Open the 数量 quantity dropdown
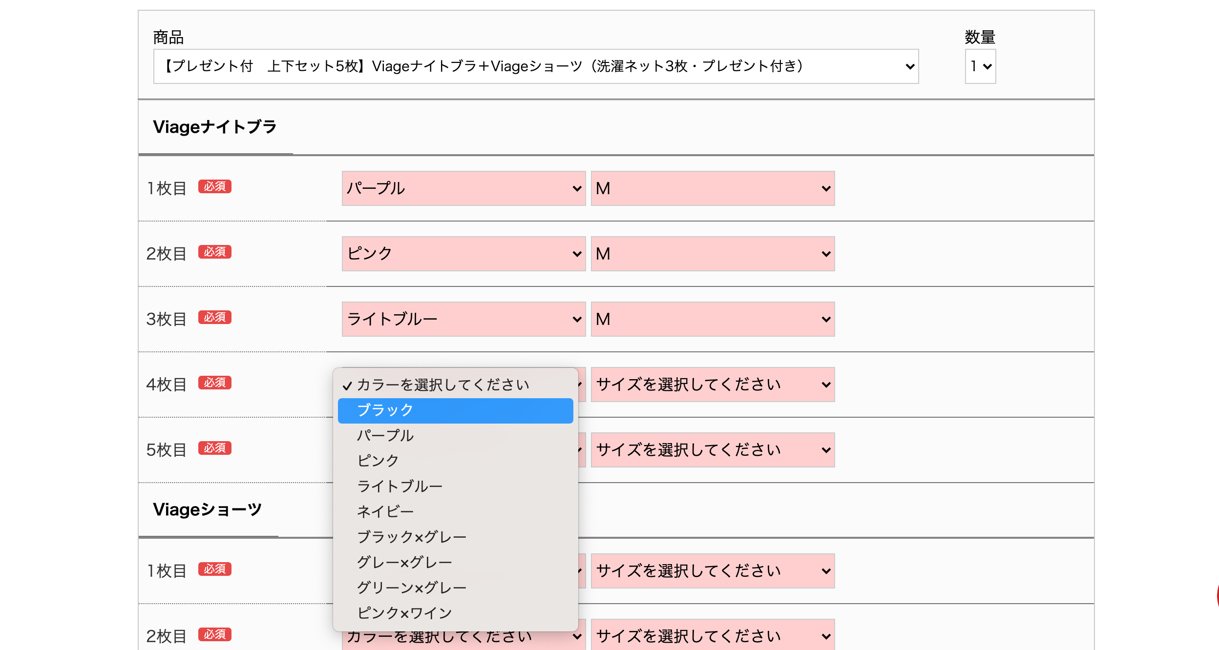 tap(980, 66)
